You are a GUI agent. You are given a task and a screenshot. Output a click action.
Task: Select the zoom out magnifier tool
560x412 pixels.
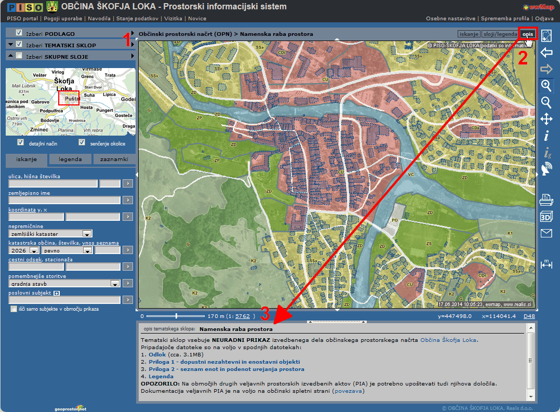pyautogui.click(x=546, y=102)
